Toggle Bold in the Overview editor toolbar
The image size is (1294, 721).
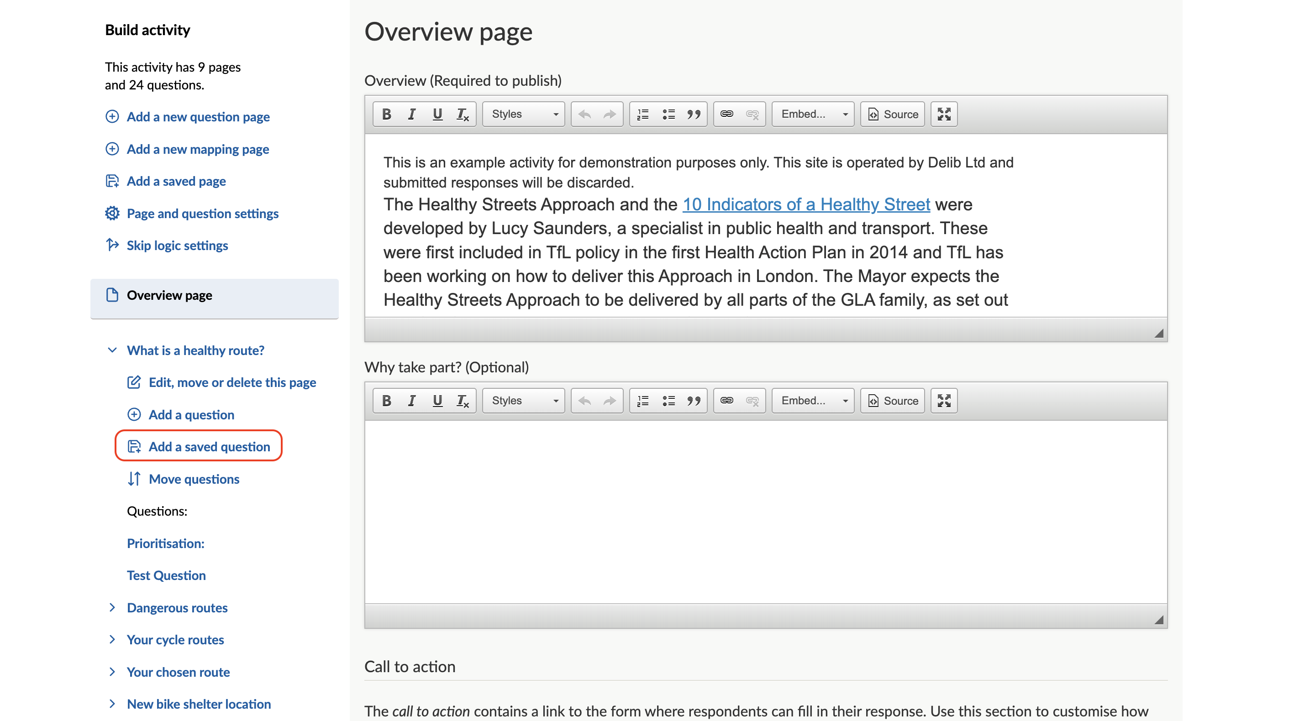click(386, 114)
